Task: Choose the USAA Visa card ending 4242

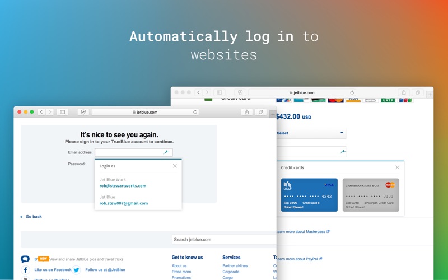Action: tap(309, 195)
